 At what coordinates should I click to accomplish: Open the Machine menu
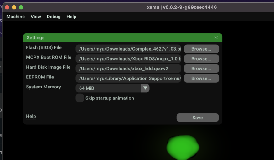pos(16,17)
